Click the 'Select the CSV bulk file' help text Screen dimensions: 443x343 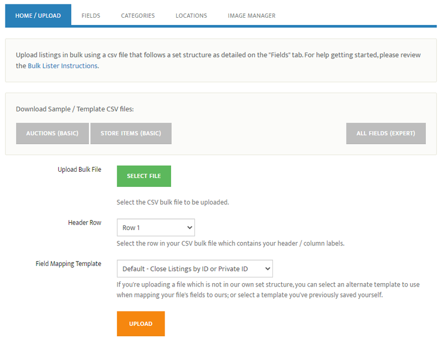tap(173, 202)
